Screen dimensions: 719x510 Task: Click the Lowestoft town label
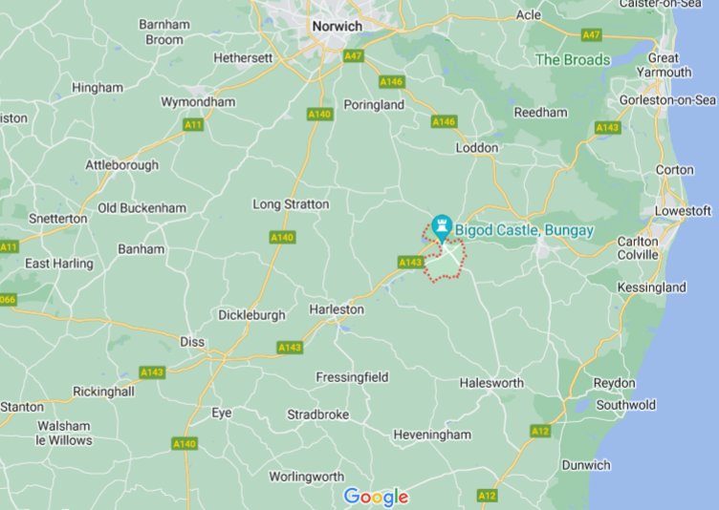point(683,211)
